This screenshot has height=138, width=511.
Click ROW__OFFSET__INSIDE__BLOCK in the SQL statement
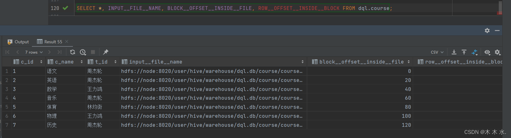299,8
